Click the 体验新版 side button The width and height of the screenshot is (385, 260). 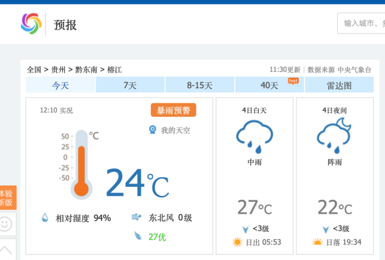point(7,198)
